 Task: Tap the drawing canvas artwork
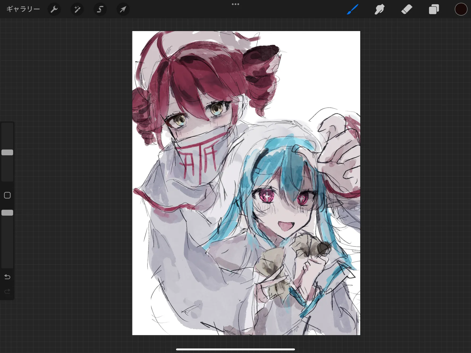point(246,183)
